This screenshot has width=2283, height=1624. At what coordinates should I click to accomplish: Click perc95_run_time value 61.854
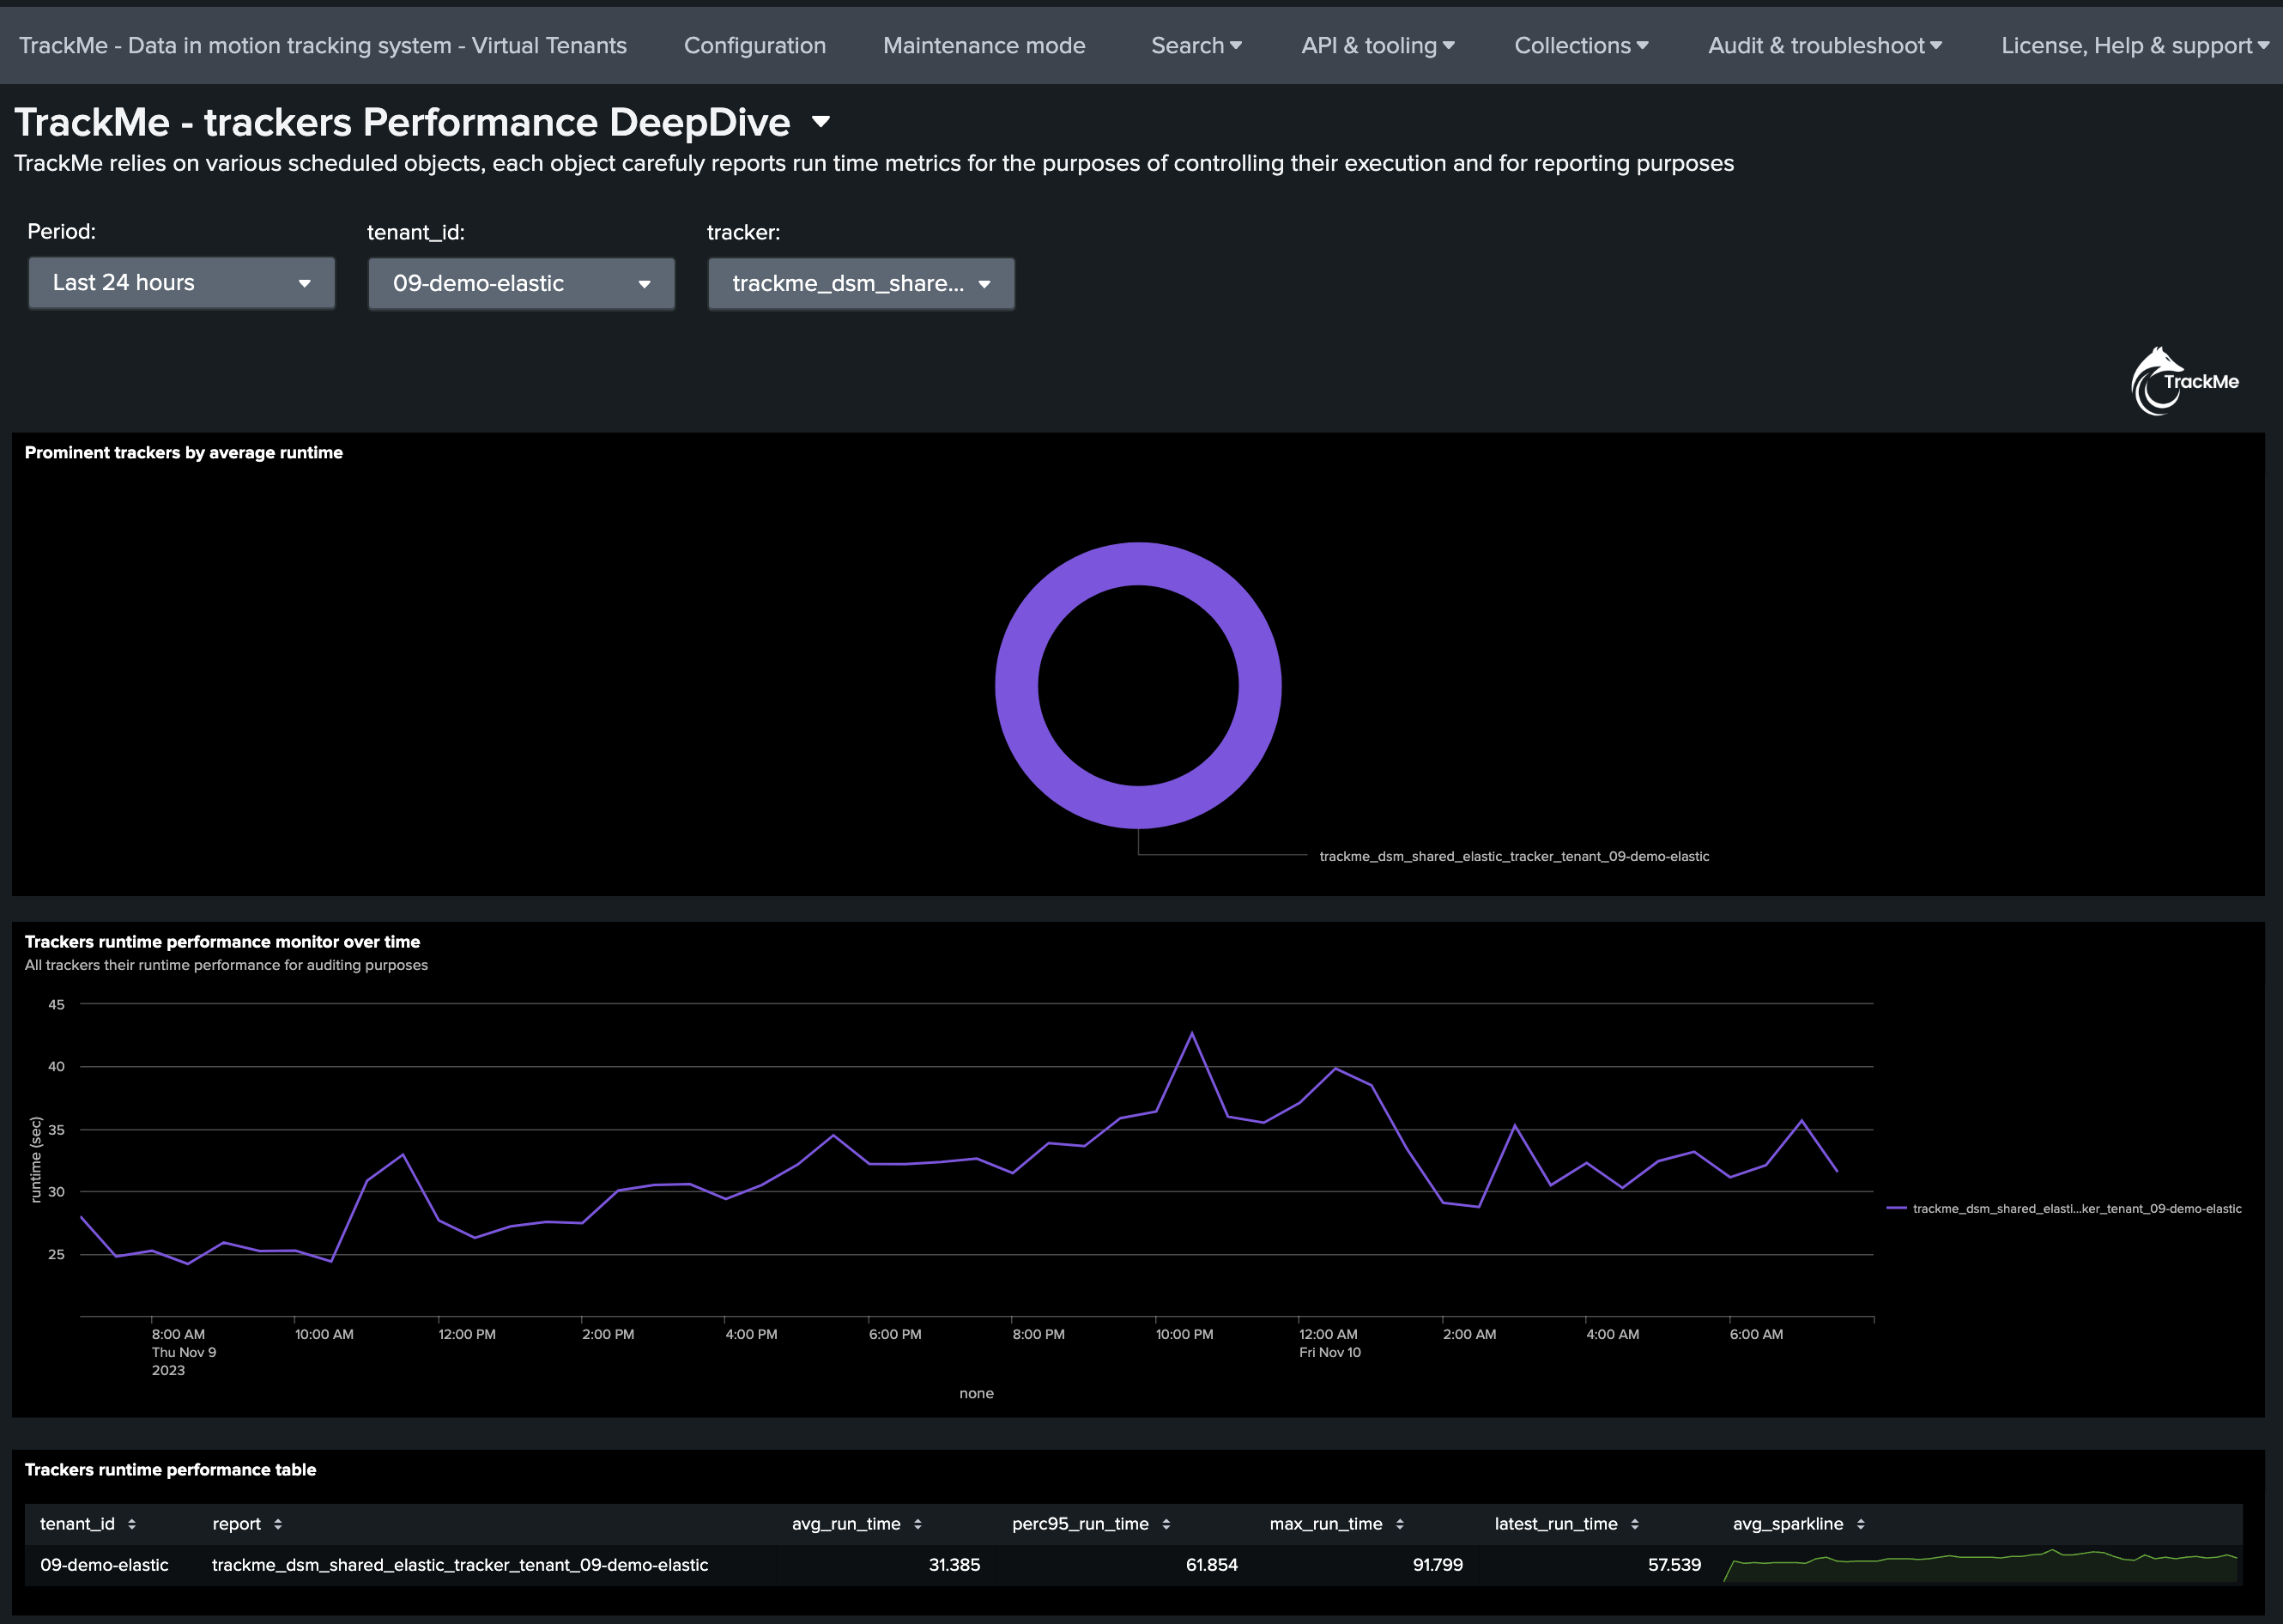coord(1211,1565)
